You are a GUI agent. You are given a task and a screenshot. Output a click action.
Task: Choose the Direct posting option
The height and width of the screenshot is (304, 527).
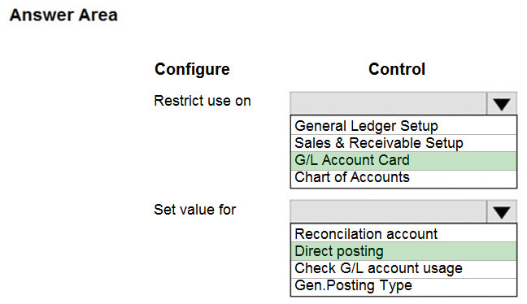pyautogui.click(x=403, y=251)
